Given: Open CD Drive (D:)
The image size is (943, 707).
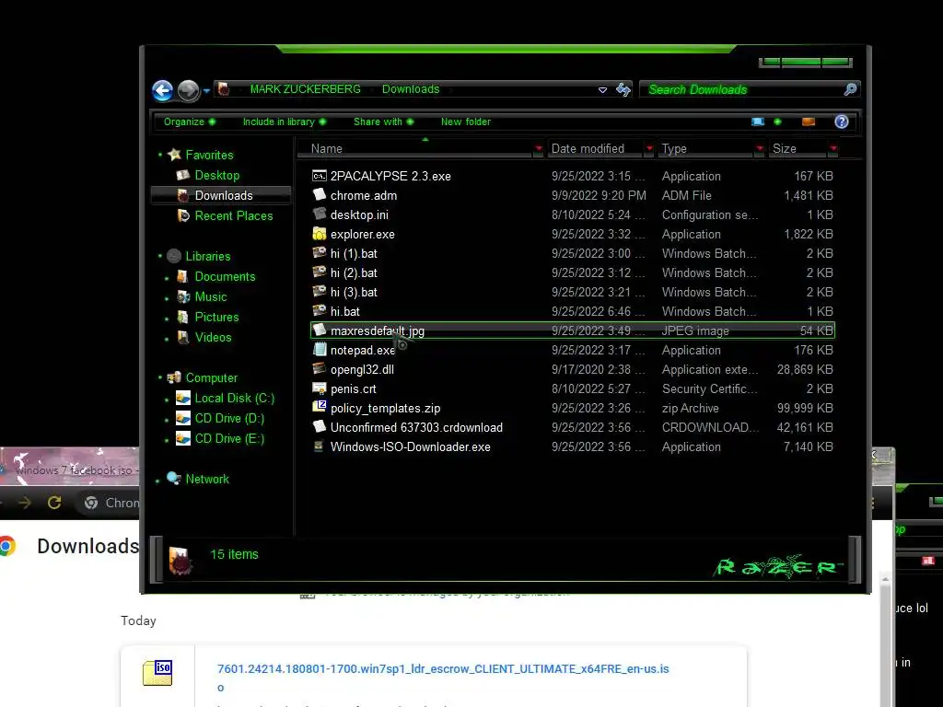Looking at the screenshot, I should coord(229,419).
